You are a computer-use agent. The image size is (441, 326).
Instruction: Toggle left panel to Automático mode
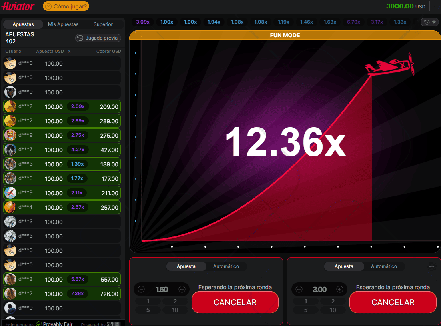click(226, 266)
